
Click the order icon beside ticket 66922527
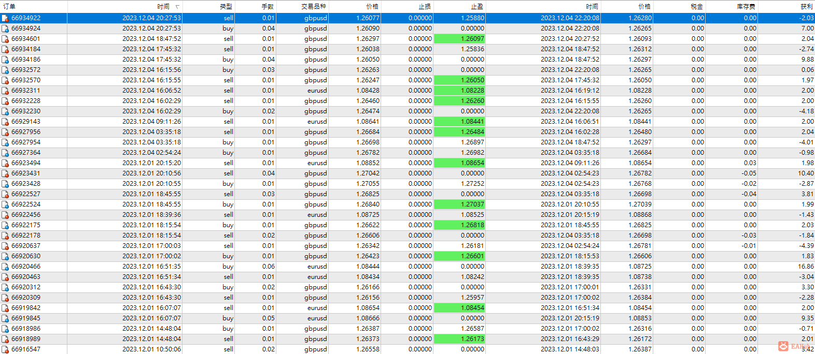click(x=5, y=194)
